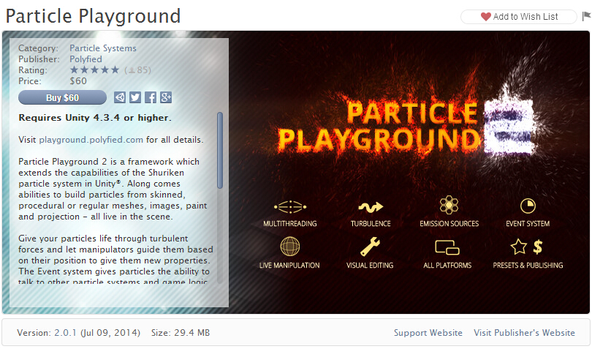Click EVENT SYSTEM label text
Viewport: 592px width, 349px height.
(528, 223)
